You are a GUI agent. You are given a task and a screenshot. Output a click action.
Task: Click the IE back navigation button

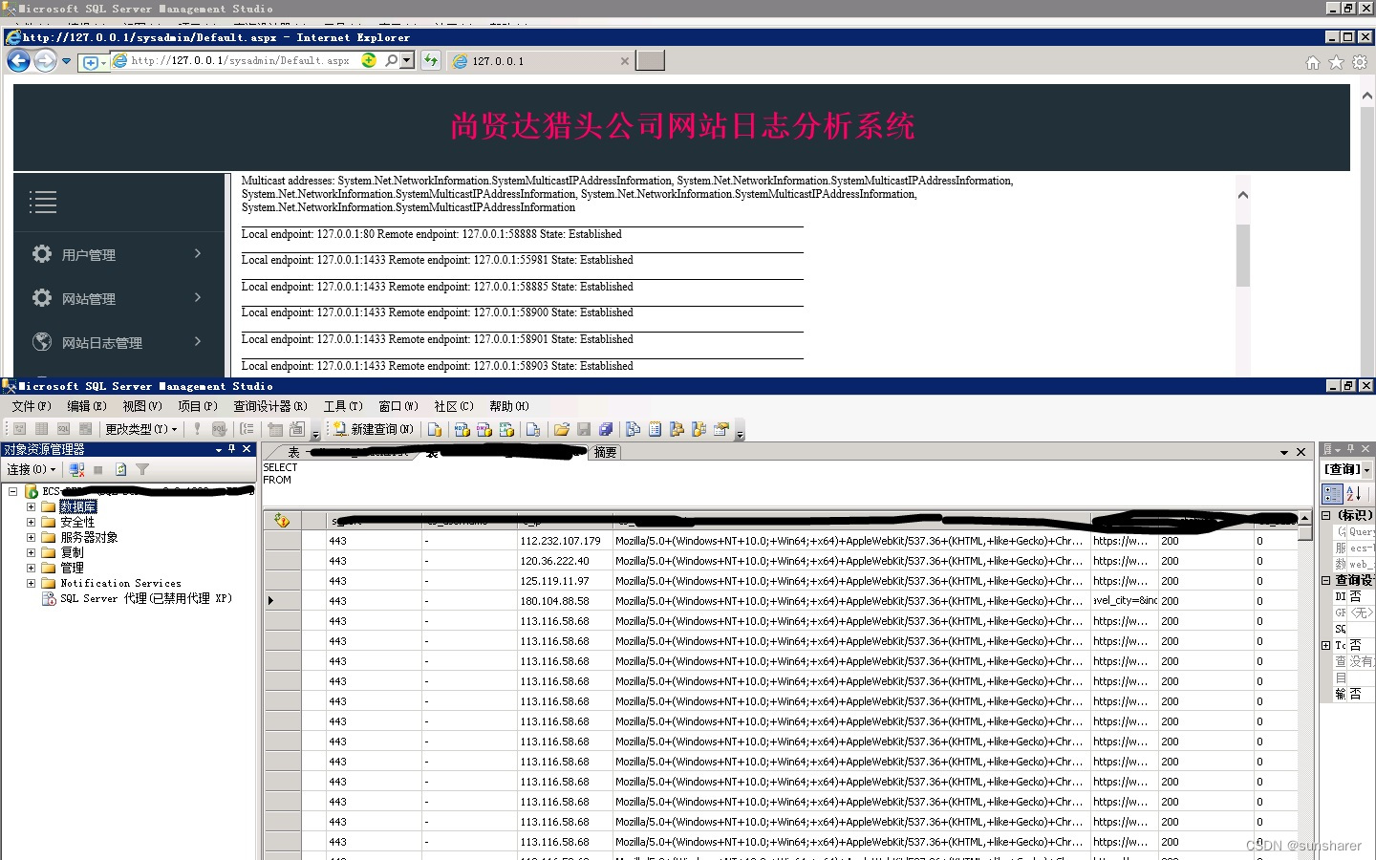[x=18, y=61]
